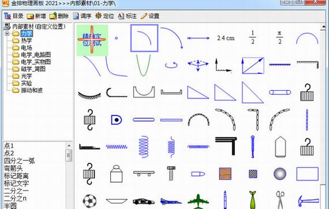Open the 电场 folder
Screen dimensions: 329x209
(x=27, y=48)
